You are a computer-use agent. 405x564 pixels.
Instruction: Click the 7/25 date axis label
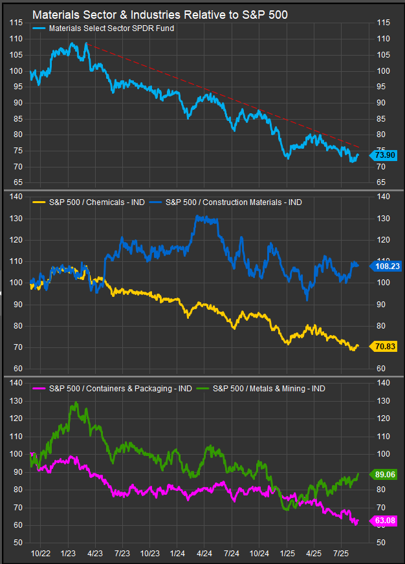[340, 554]
